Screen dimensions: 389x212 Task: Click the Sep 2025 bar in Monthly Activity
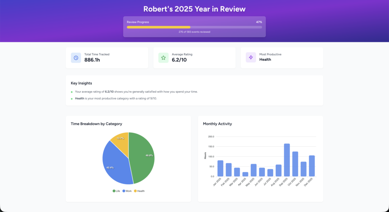[x=287, y=160]
